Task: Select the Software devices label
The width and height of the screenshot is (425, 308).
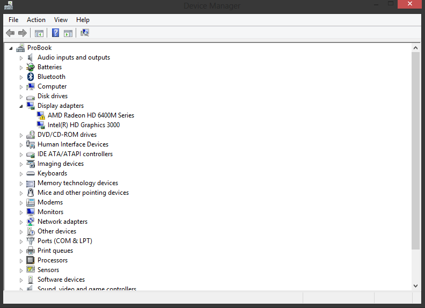Action: click(61, 280)
